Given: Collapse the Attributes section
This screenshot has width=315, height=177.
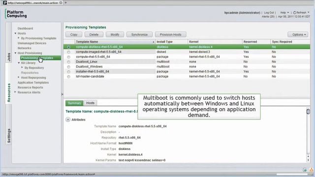Looking at the screenshot, I should coord(68,119).
